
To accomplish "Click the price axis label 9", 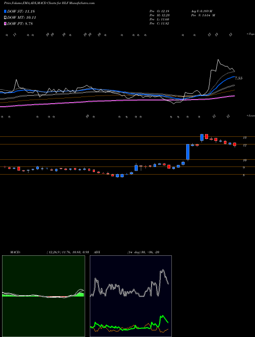I will pyautogui.click(x=244, y=167).
